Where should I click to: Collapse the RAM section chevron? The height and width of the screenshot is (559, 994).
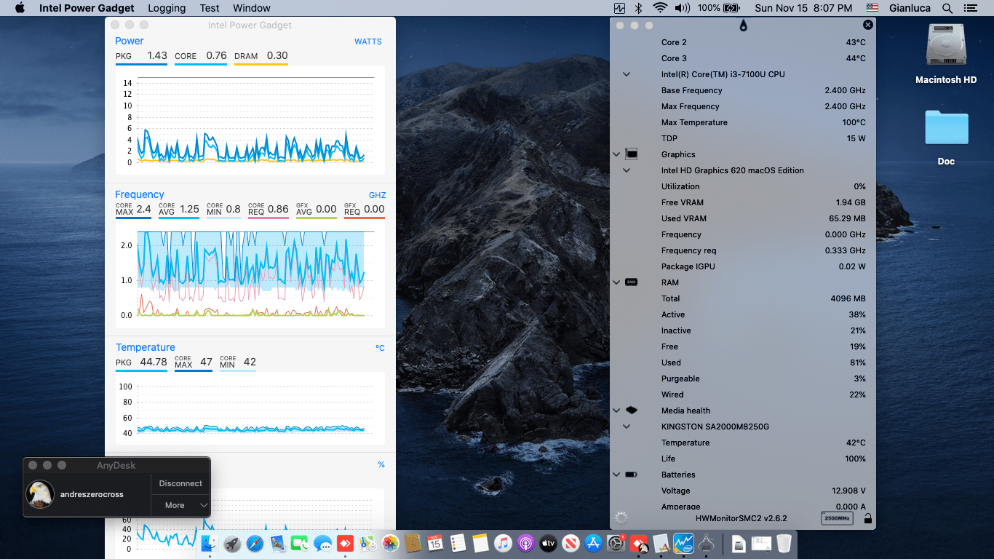[x=616, y=282]
